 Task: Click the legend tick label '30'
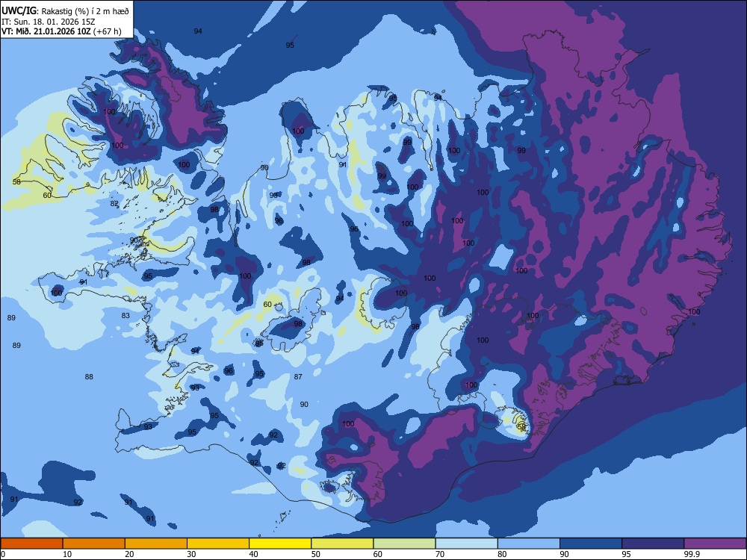click(191, 554)
